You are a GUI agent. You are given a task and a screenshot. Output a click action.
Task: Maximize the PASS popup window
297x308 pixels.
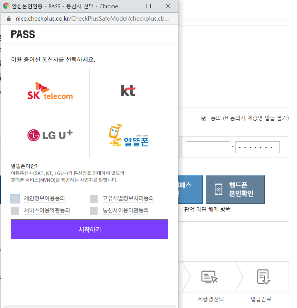[148, 6]
